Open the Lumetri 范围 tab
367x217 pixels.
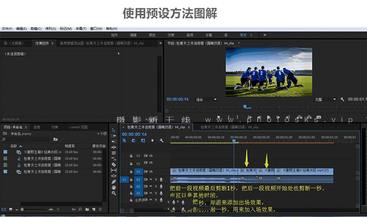[x=79, y=127]
